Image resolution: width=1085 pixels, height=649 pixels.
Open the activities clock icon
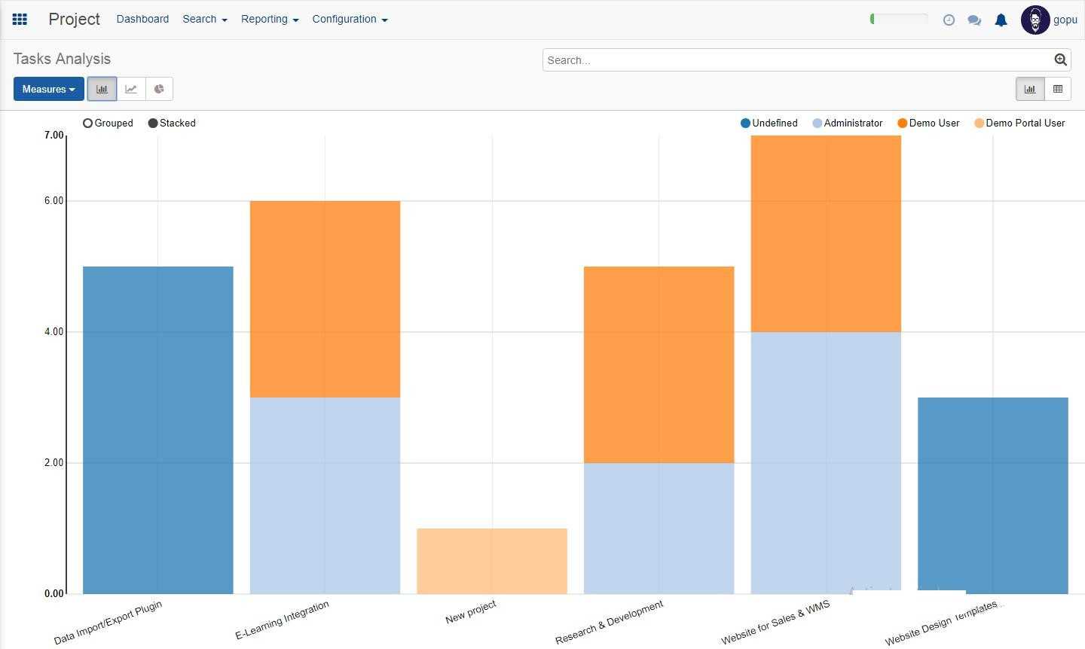click(x=949, y=20)
